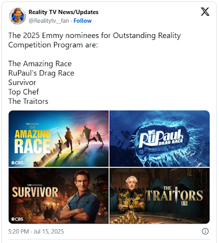This screenshot has width=219, height=243.
Task: Click the CBS eye logo on Survivor poster
Action: tap(13, 219)
